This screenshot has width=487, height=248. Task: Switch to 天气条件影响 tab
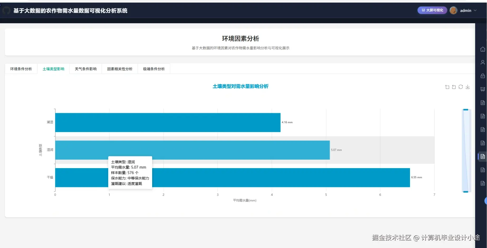pyautogui.click(x=86, y=69)
